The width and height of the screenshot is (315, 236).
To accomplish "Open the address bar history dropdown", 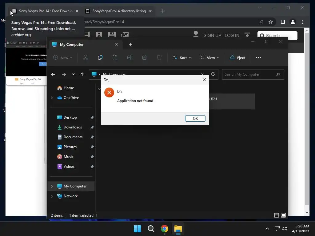I will coord(202,74).
